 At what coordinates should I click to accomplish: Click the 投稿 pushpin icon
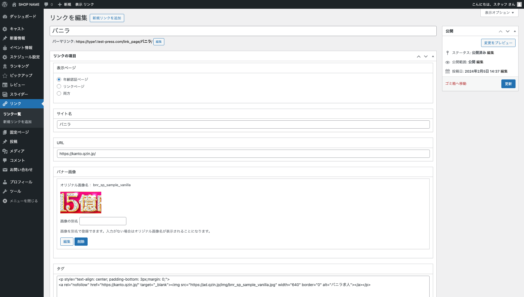click(5, 142)
